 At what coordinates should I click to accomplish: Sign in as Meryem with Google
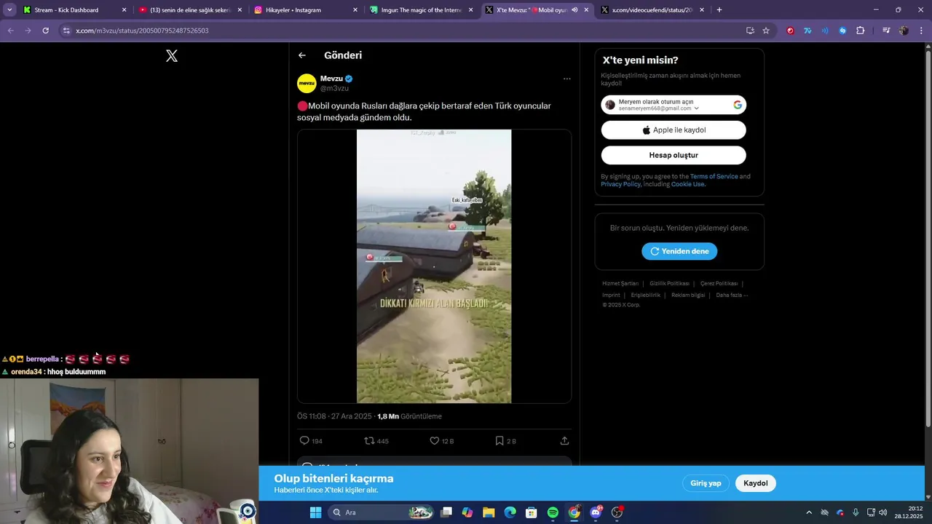[674, 105]
